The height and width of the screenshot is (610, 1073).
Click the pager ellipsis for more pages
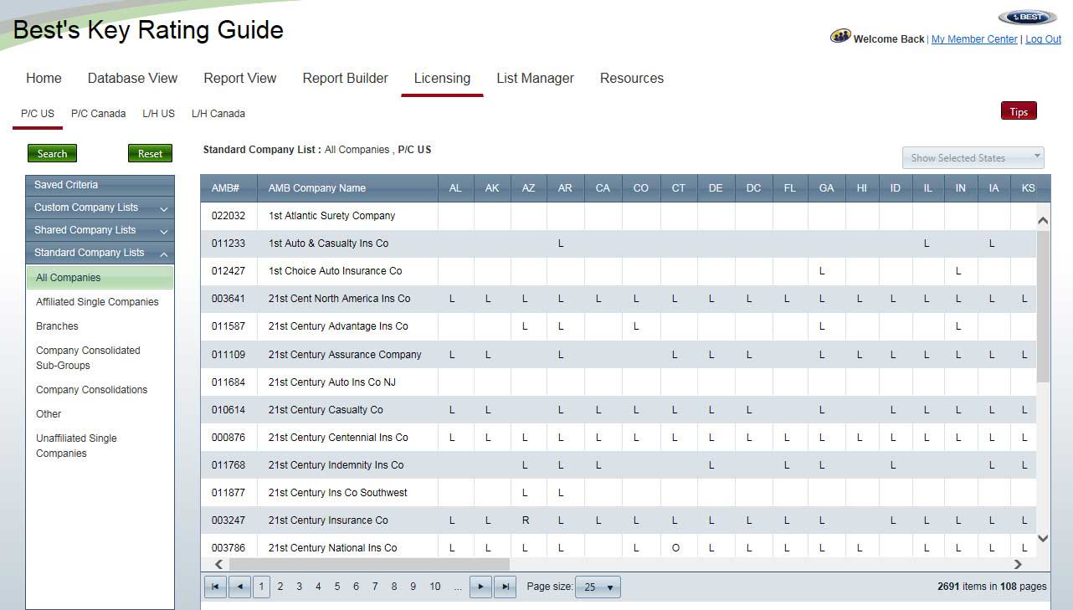[x=458, y=587]
